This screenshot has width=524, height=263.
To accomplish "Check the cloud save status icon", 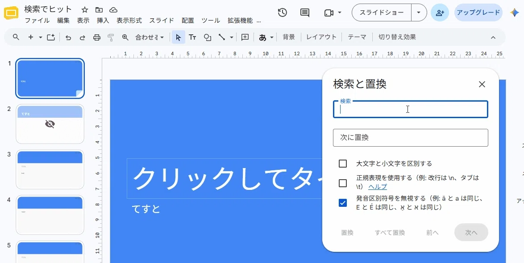I will tap(114, 10).
